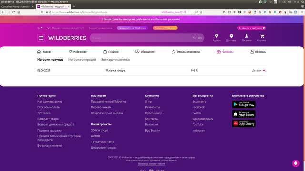The image size is (305, 171).
Task: Open Реквизиты link
Action: pos(152,107)
